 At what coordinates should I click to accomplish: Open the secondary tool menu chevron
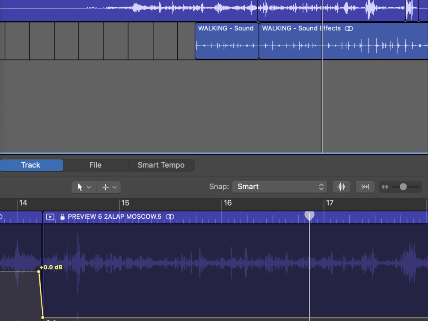pos(115,187)
